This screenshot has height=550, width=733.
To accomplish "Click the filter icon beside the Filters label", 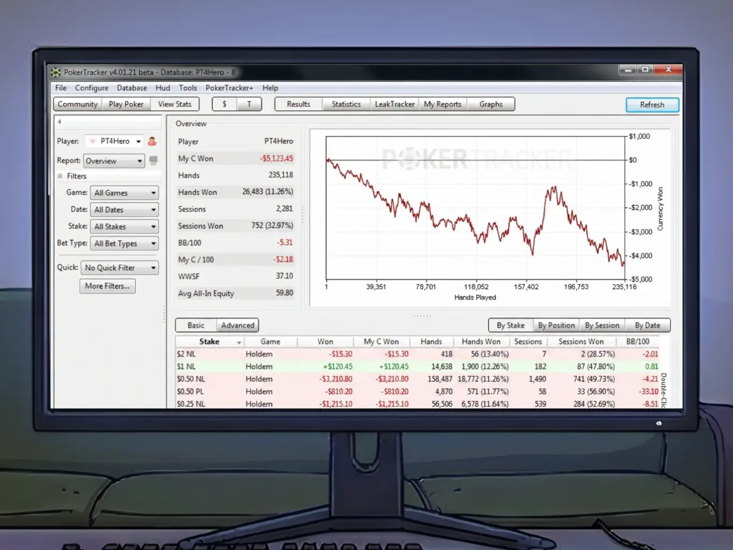I will (x=61, y=176).
